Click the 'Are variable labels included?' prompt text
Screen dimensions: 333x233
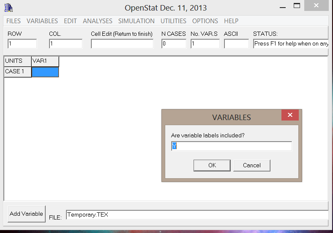[x=207, y=135]
